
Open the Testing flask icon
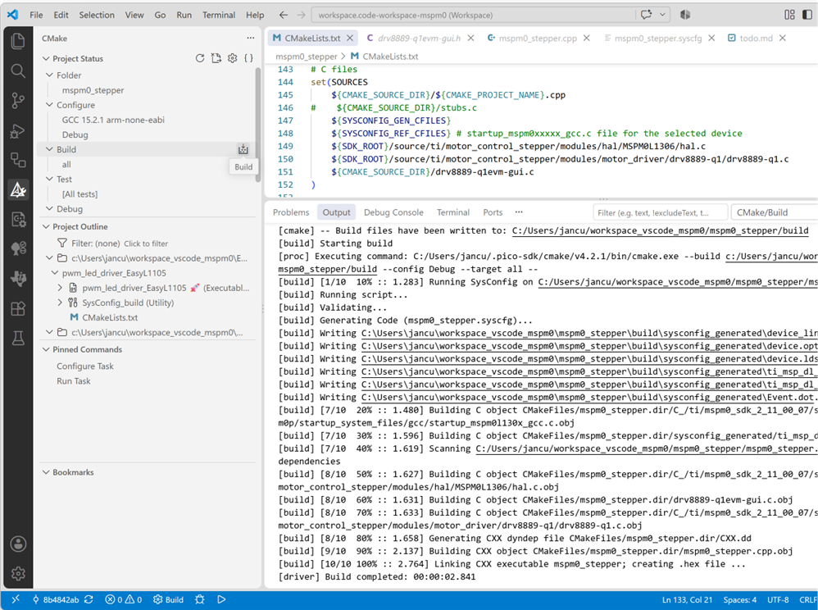(x=18, y=339)
